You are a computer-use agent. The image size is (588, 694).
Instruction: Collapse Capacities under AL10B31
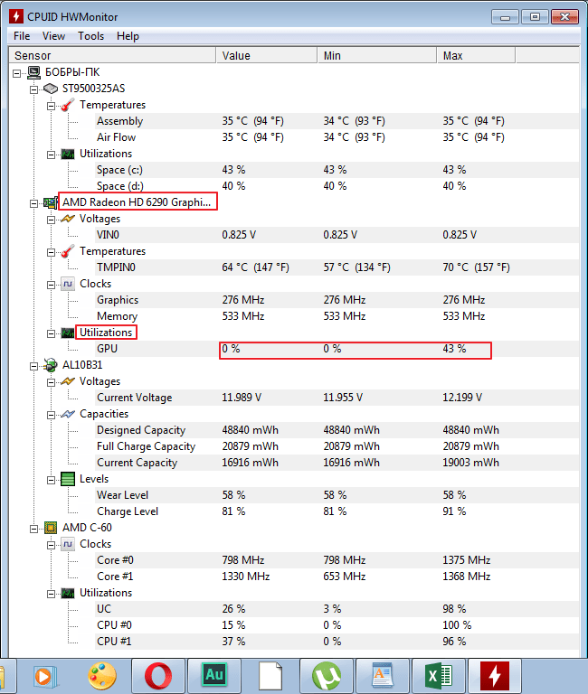52,415
